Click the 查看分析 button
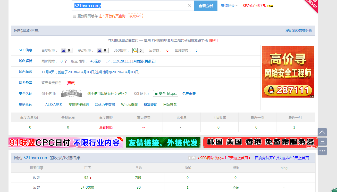The width and height of the screenshot is (337, 192). [206, 6]
